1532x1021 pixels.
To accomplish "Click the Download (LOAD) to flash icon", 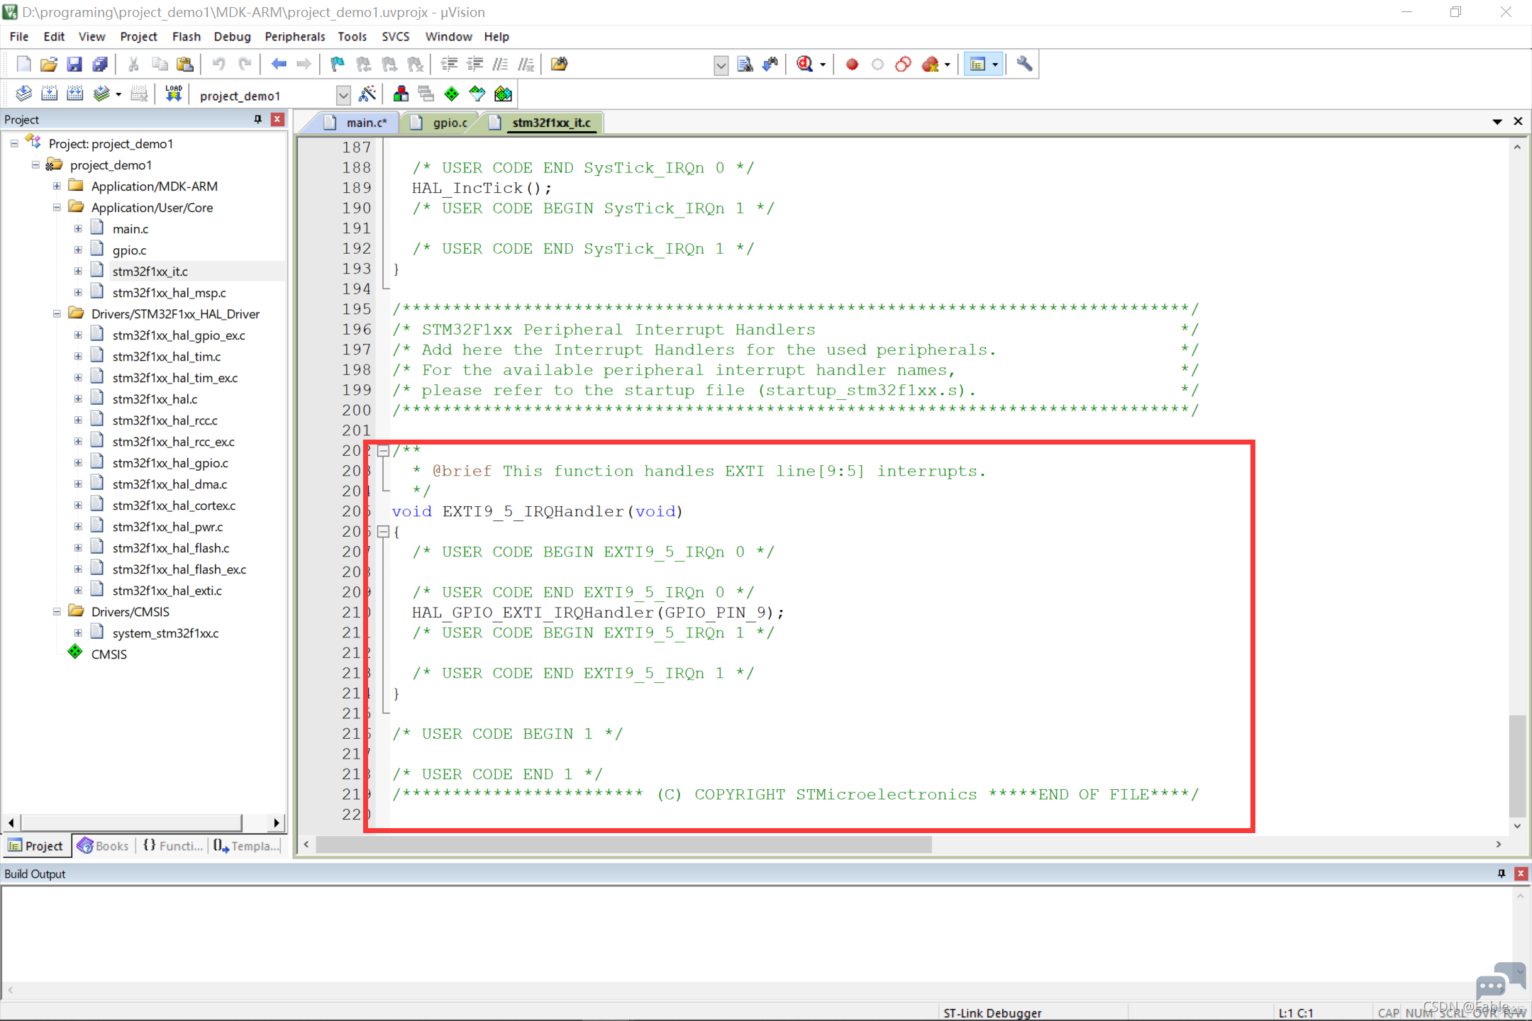I will tap(173, 94).
